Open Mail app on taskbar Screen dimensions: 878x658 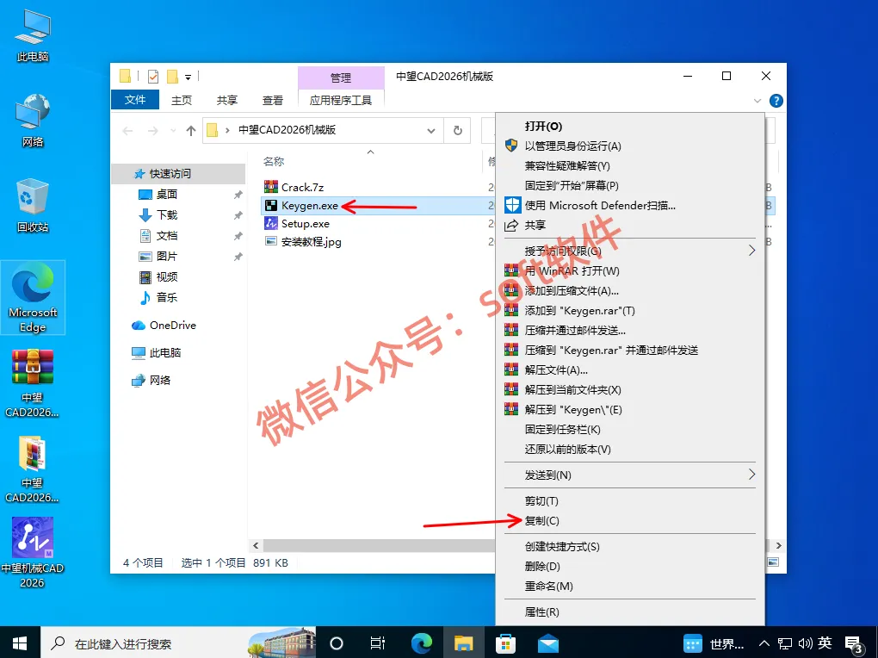click(x=548, y=642)
